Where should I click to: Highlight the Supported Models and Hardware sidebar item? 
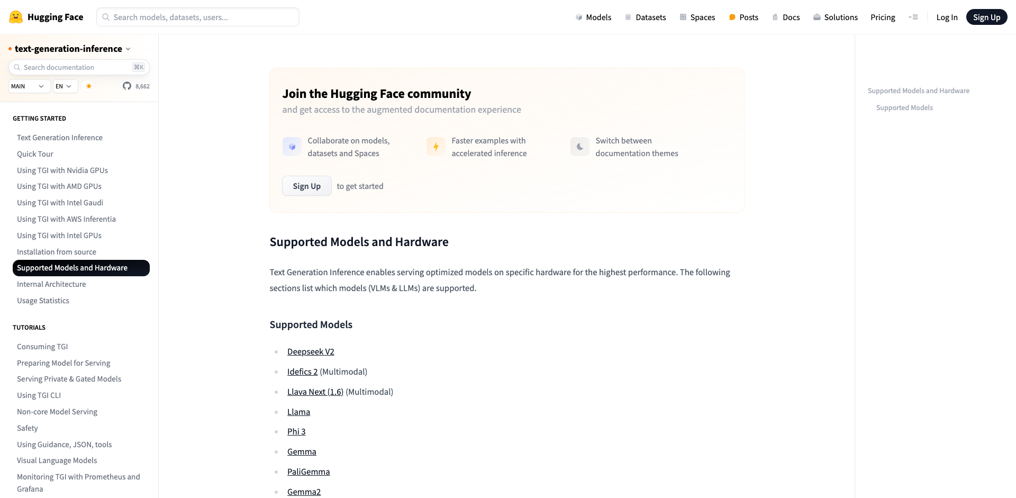click(72, 268)
